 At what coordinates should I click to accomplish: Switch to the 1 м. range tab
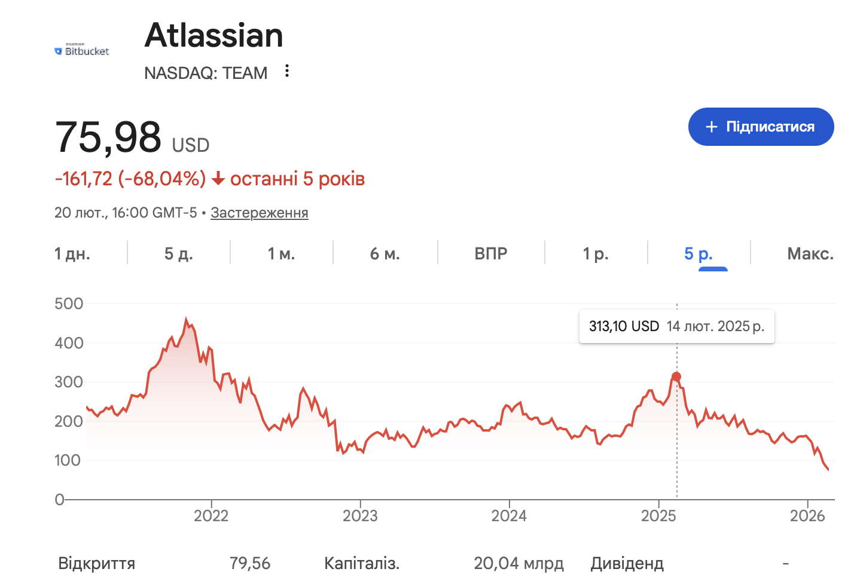point(281,254)
